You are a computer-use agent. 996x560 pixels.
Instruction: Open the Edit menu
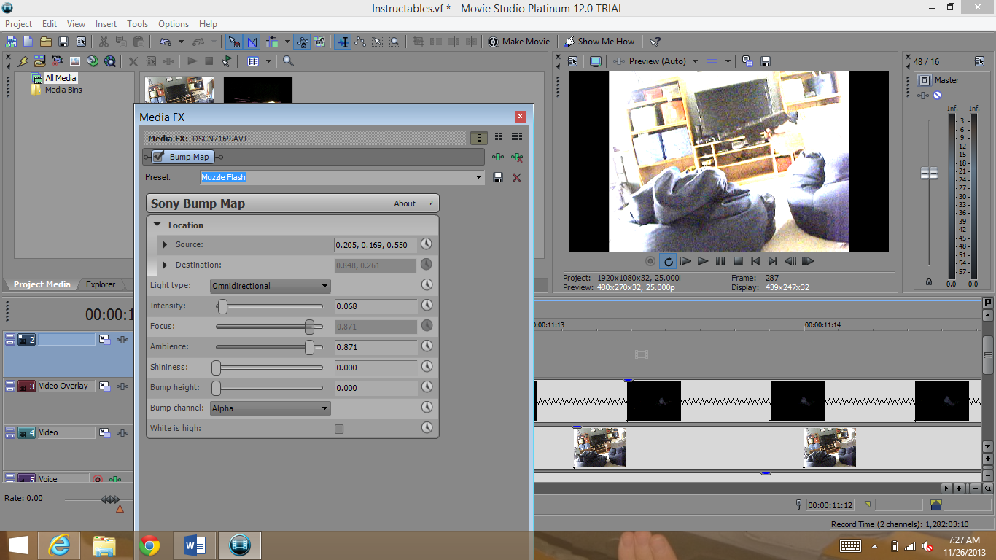(50, 24)
